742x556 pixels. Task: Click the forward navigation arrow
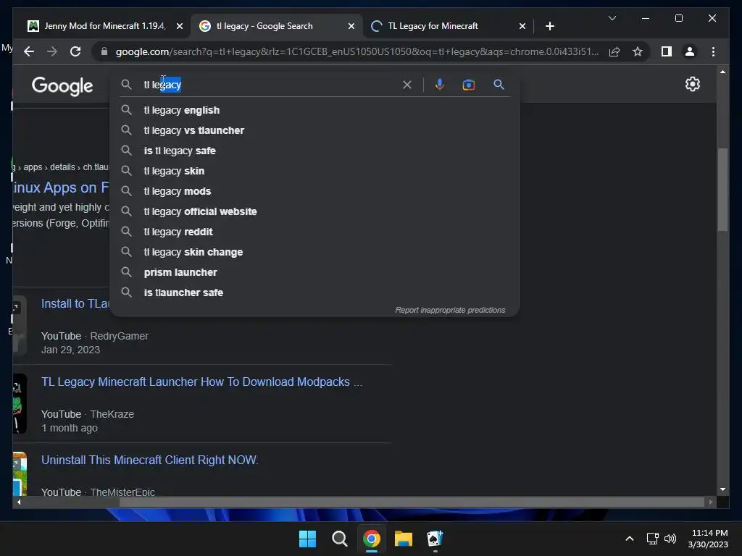click(x=52, y=51)
